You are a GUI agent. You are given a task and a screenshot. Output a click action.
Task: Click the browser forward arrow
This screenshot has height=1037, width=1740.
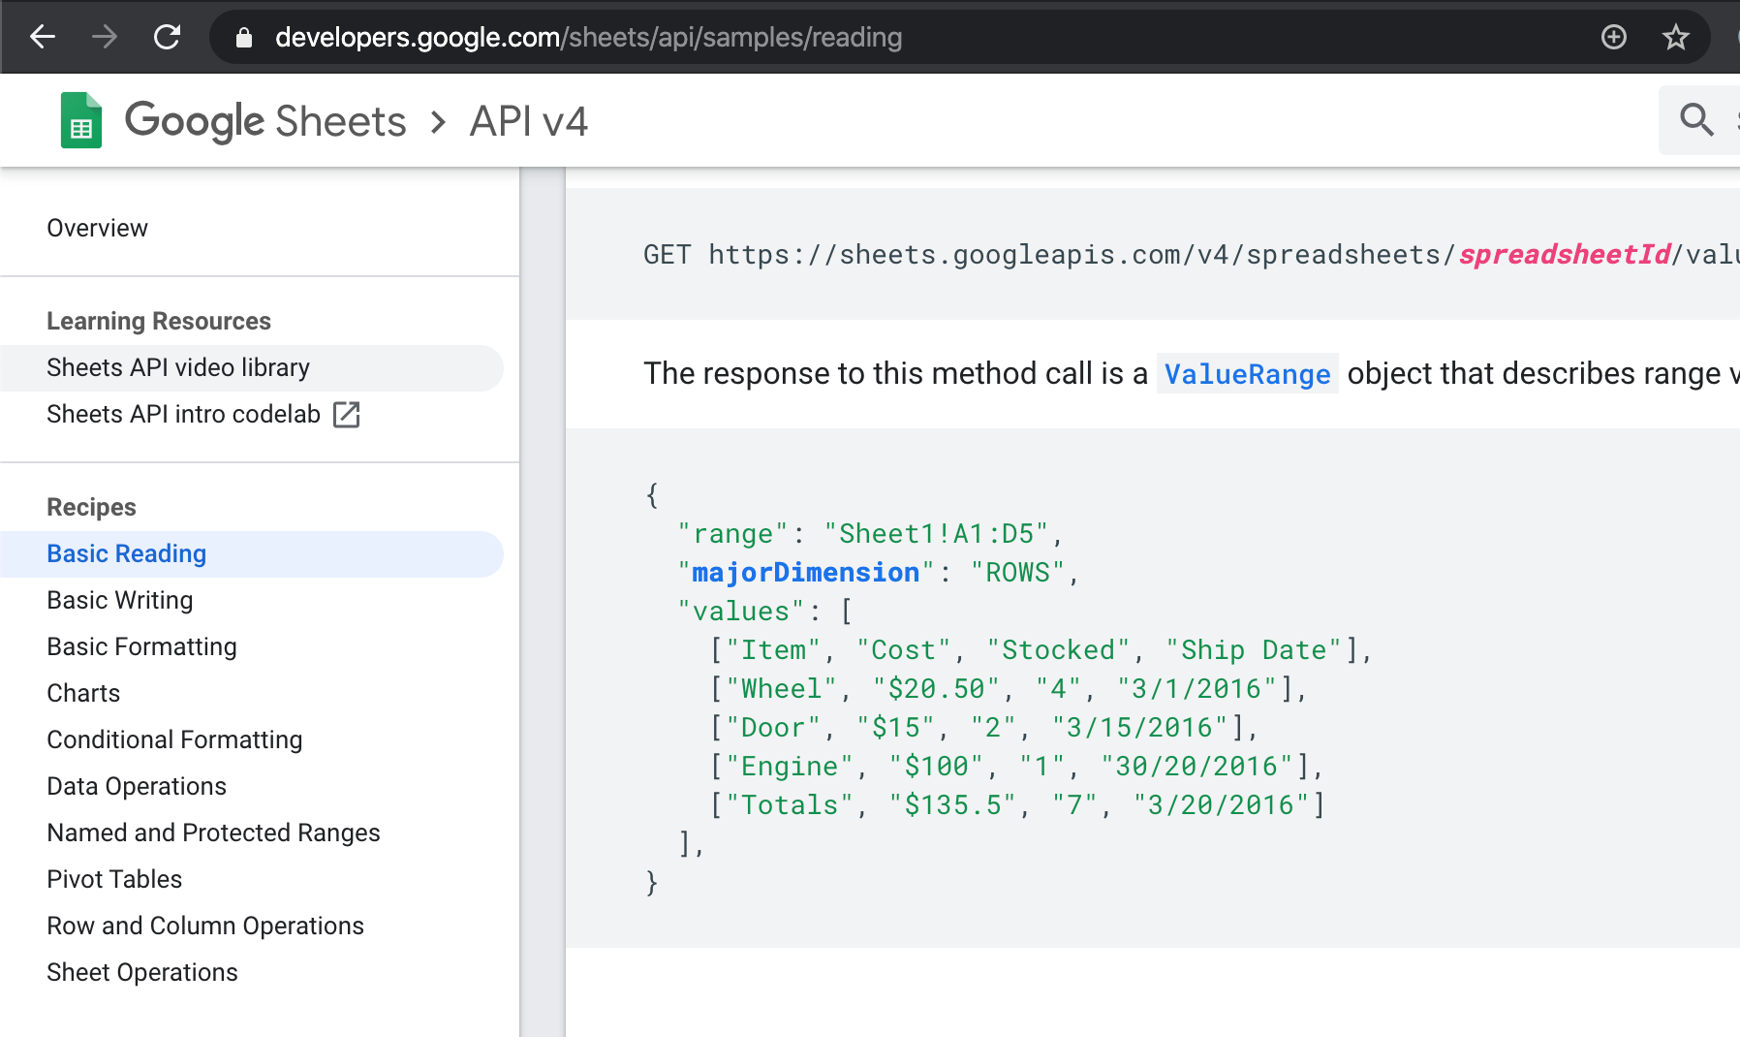[x=105, y=37]
